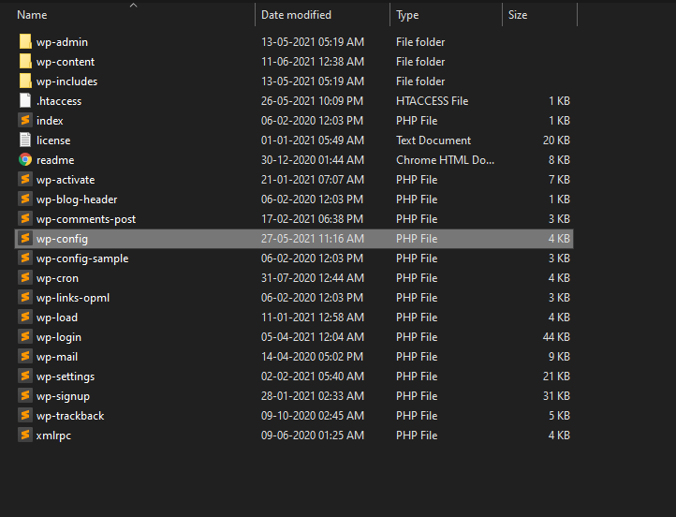Select the index file name
This screenshot has width=676, height=517.
(50, 121)
